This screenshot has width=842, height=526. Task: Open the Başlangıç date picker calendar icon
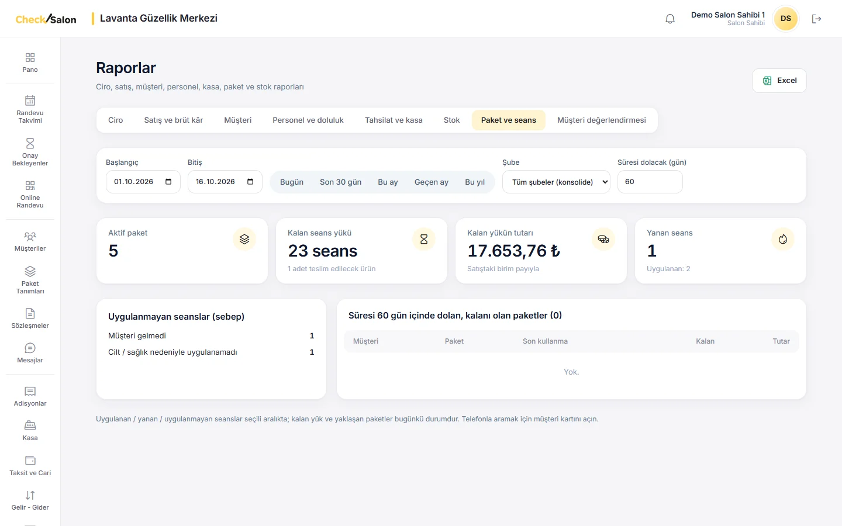(168, 182)
